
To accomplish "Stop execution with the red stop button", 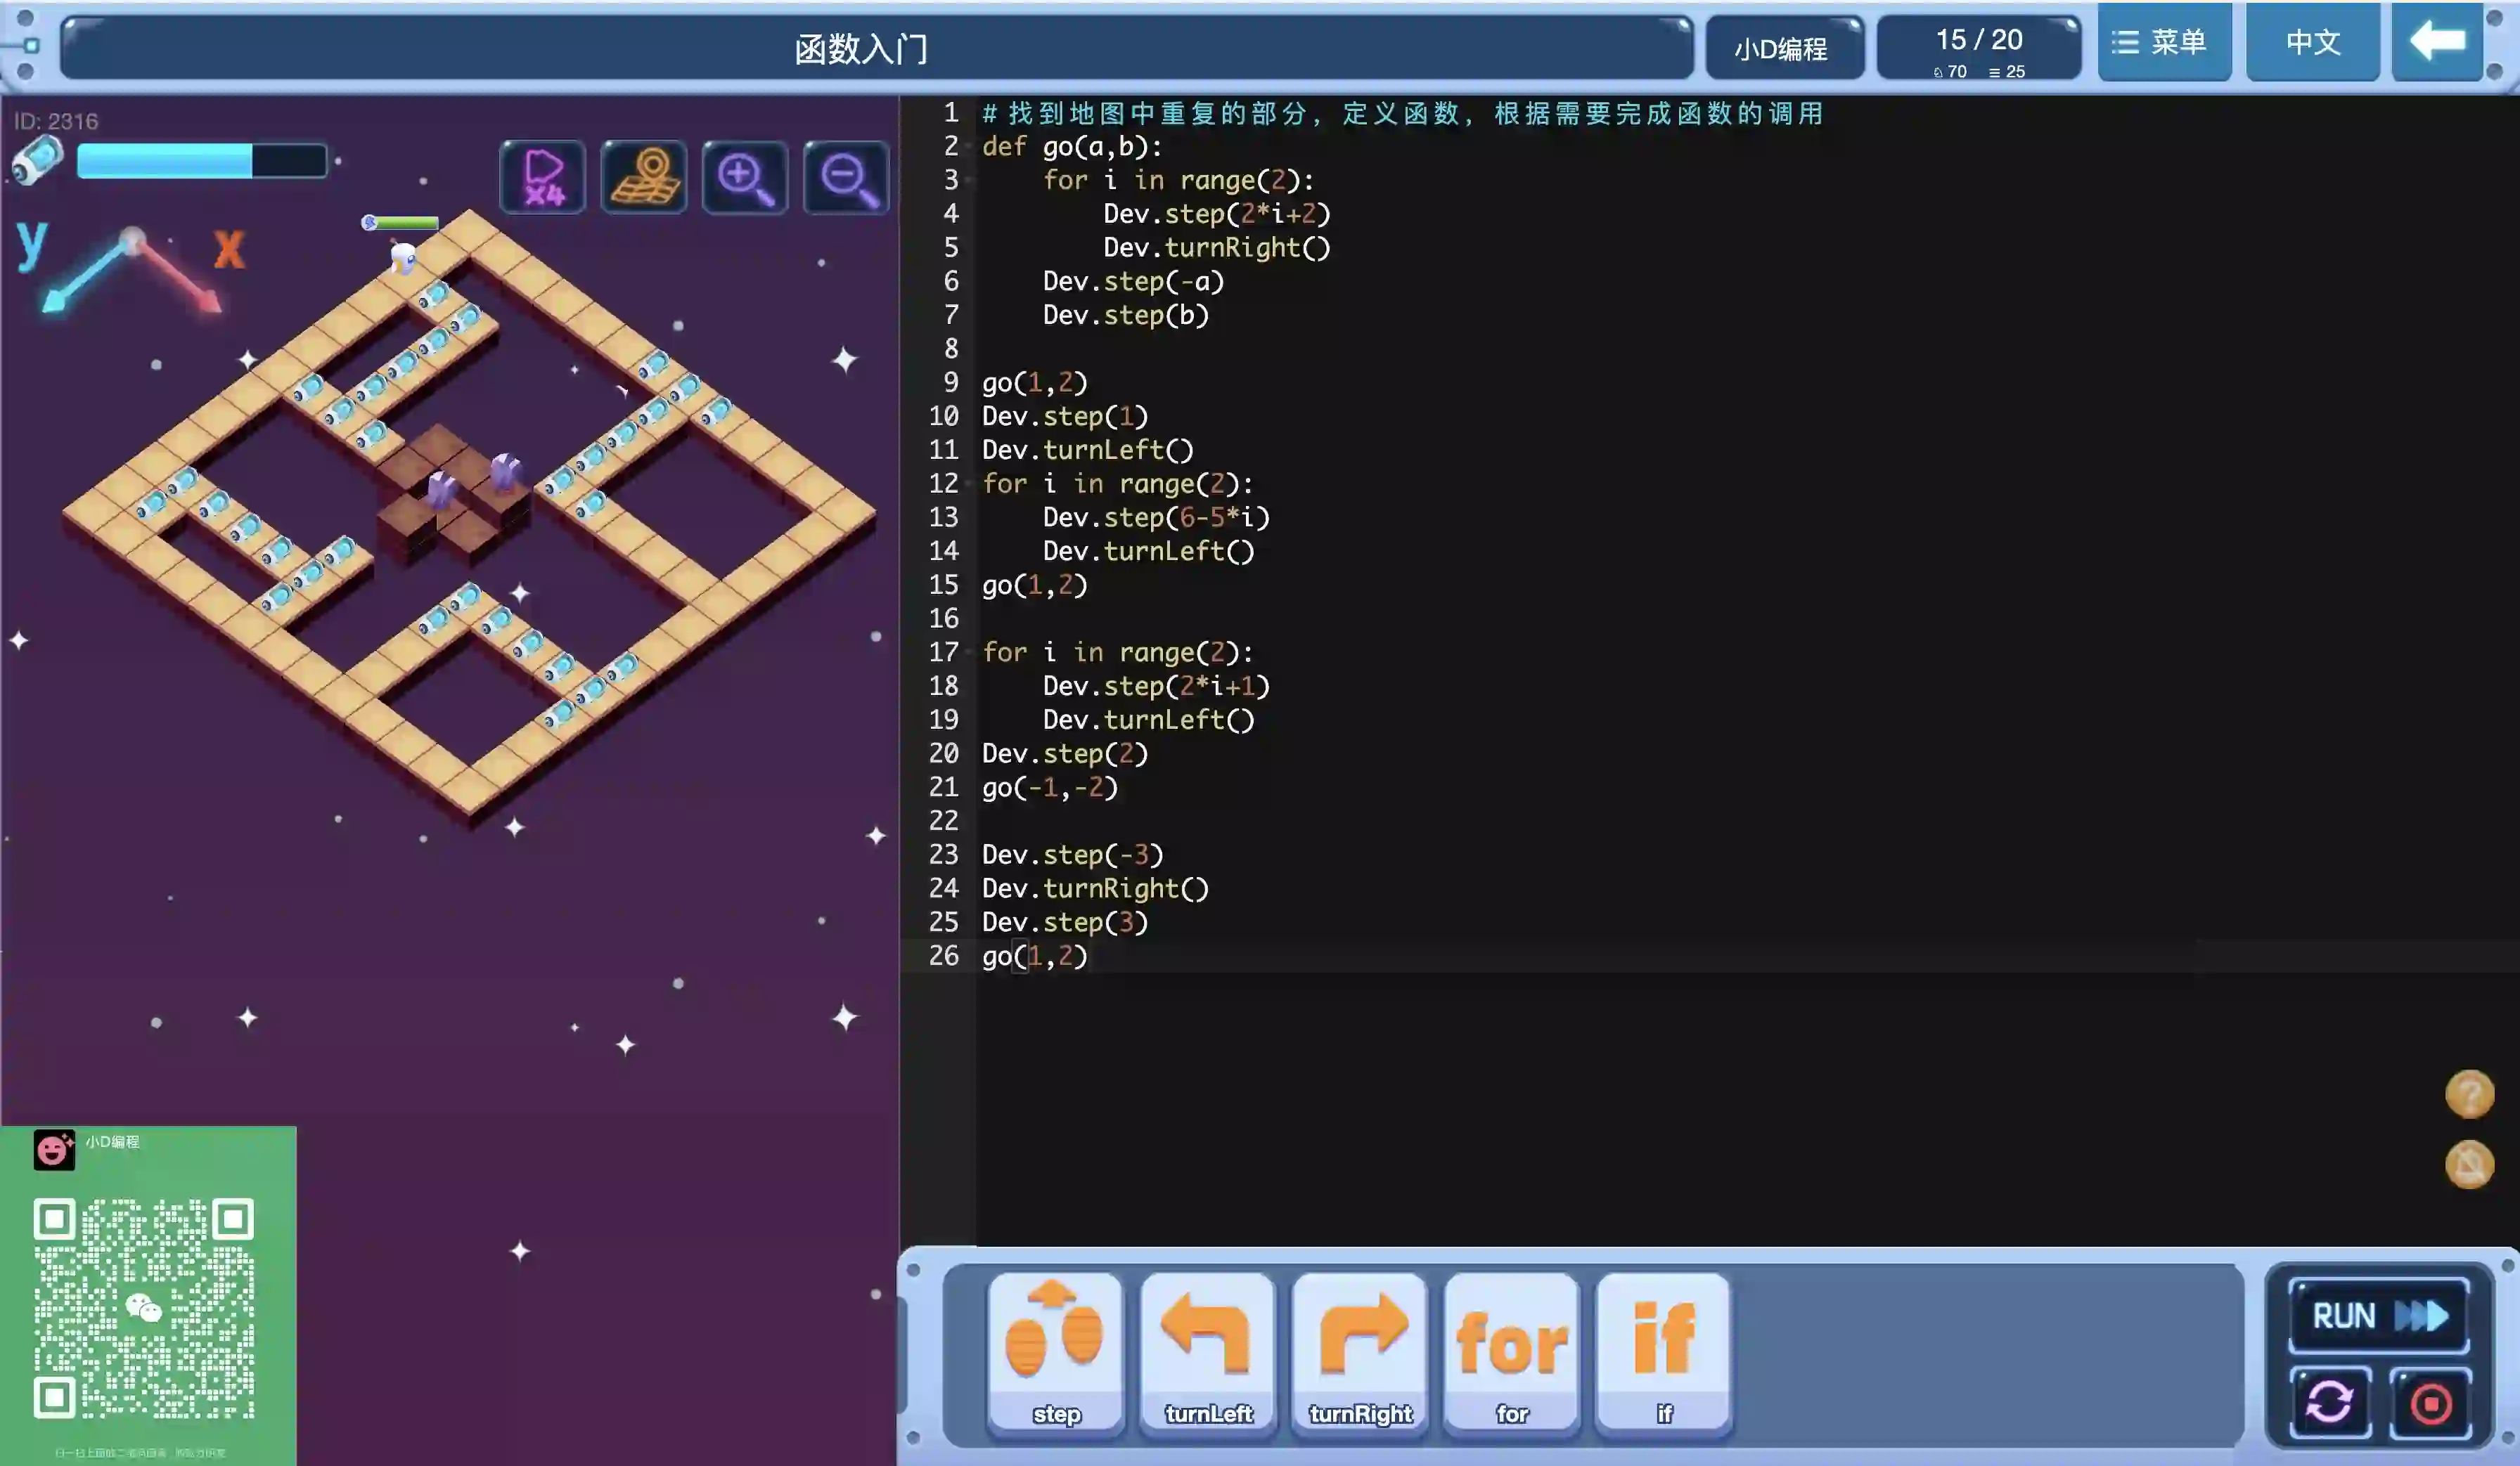I will coord(2431,1402).
